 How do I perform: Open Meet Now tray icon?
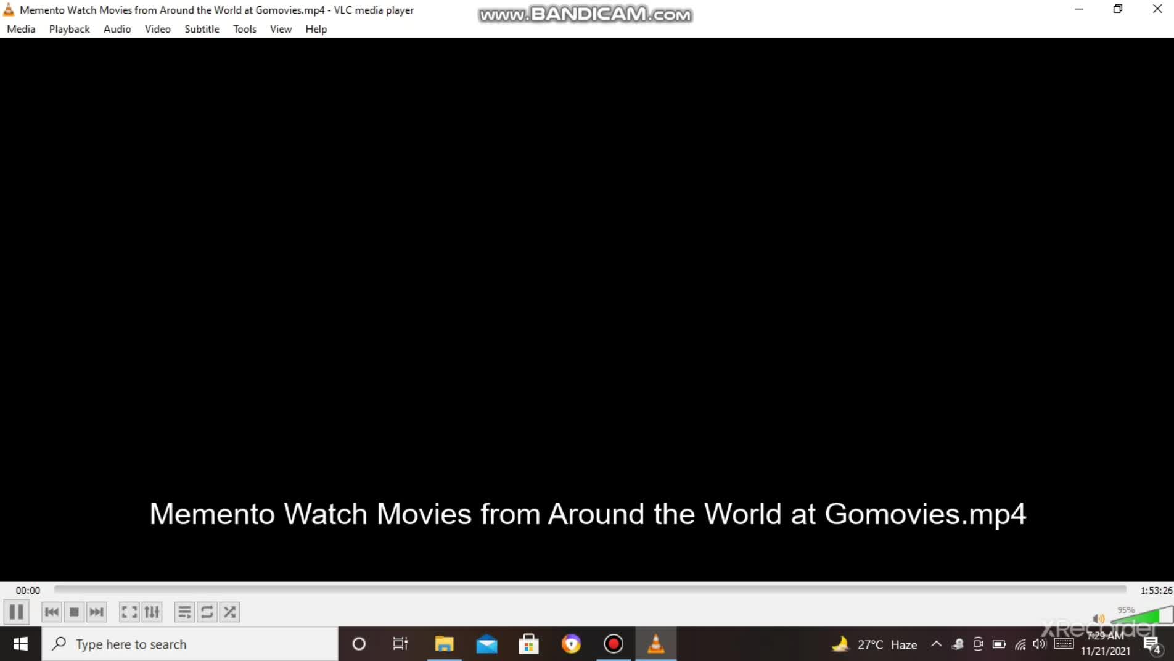[x=978, y=644]
